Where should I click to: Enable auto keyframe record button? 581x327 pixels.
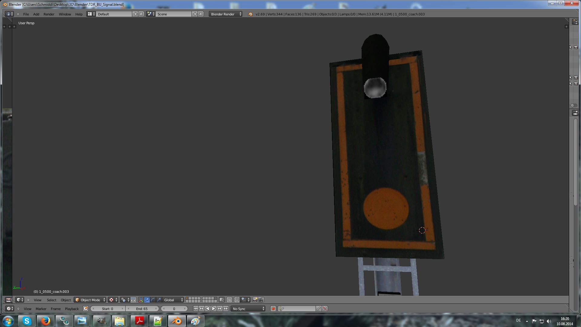pyautogui.click(x=273, y=309)
